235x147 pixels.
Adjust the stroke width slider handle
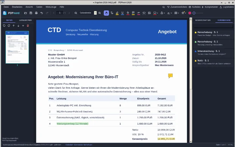tap(194, 13)
